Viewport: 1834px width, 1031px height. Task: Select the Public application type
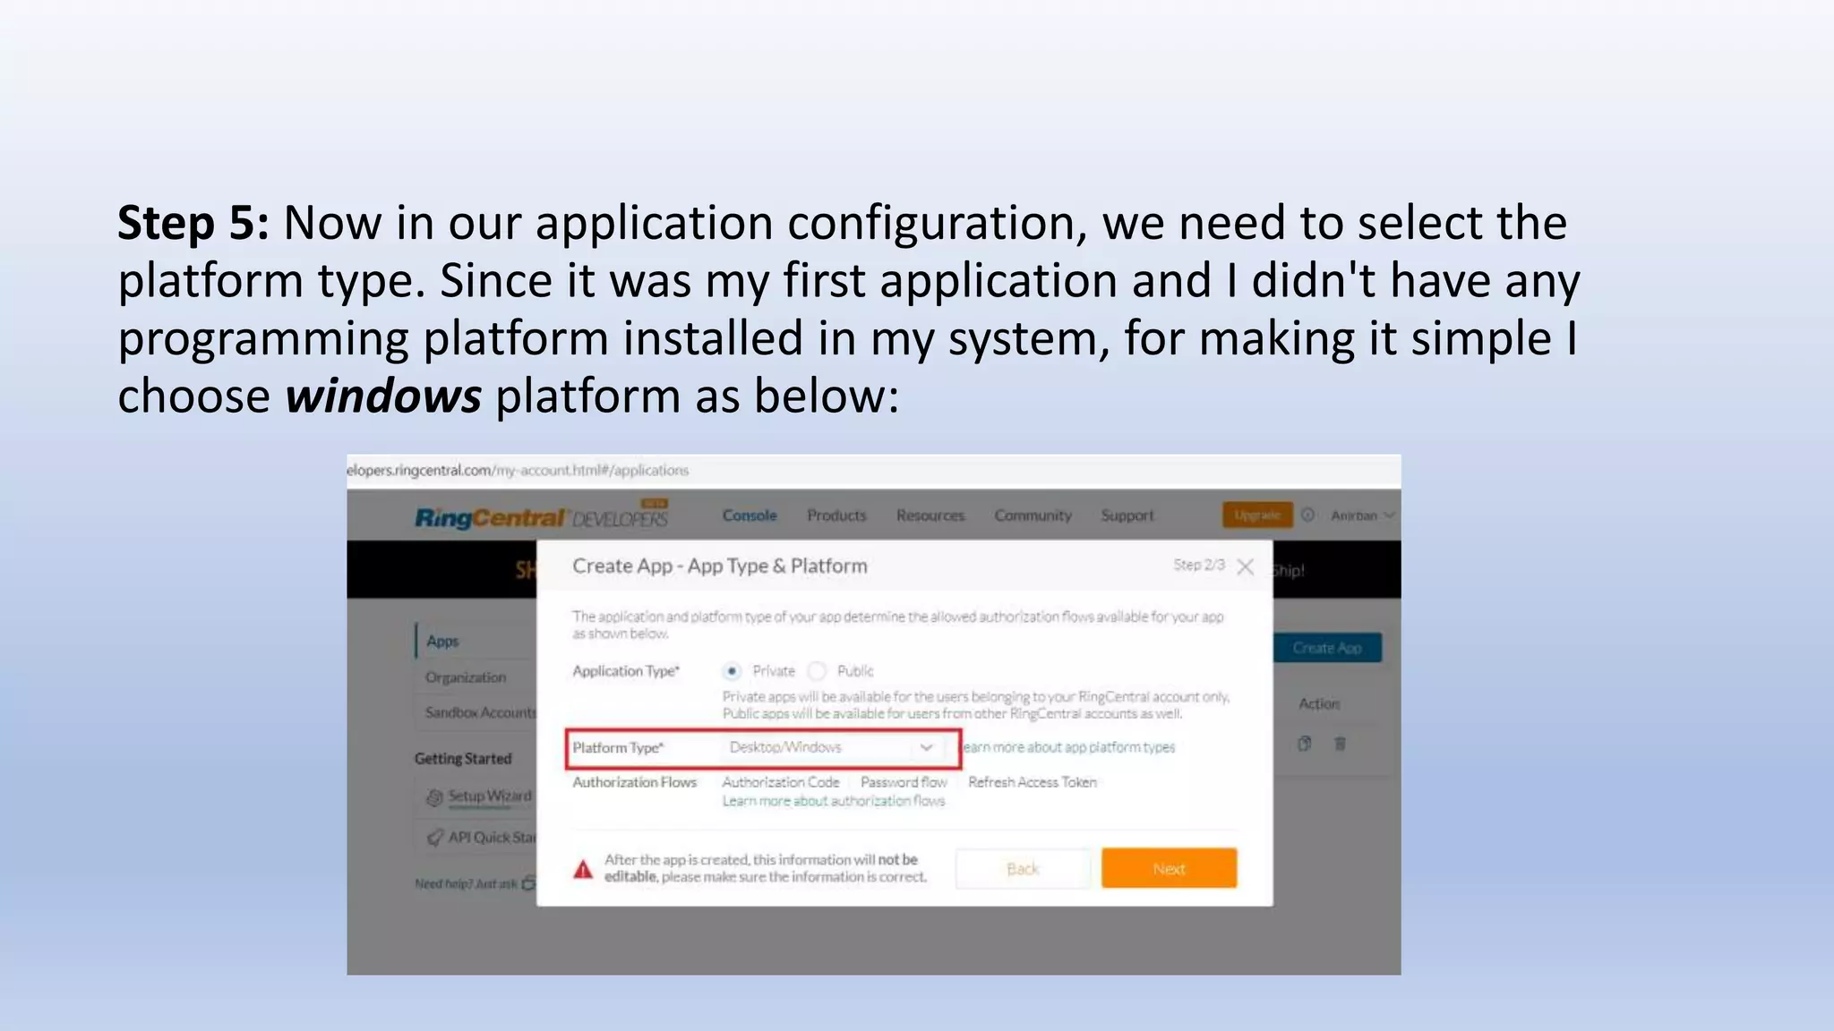pos(817,670)
